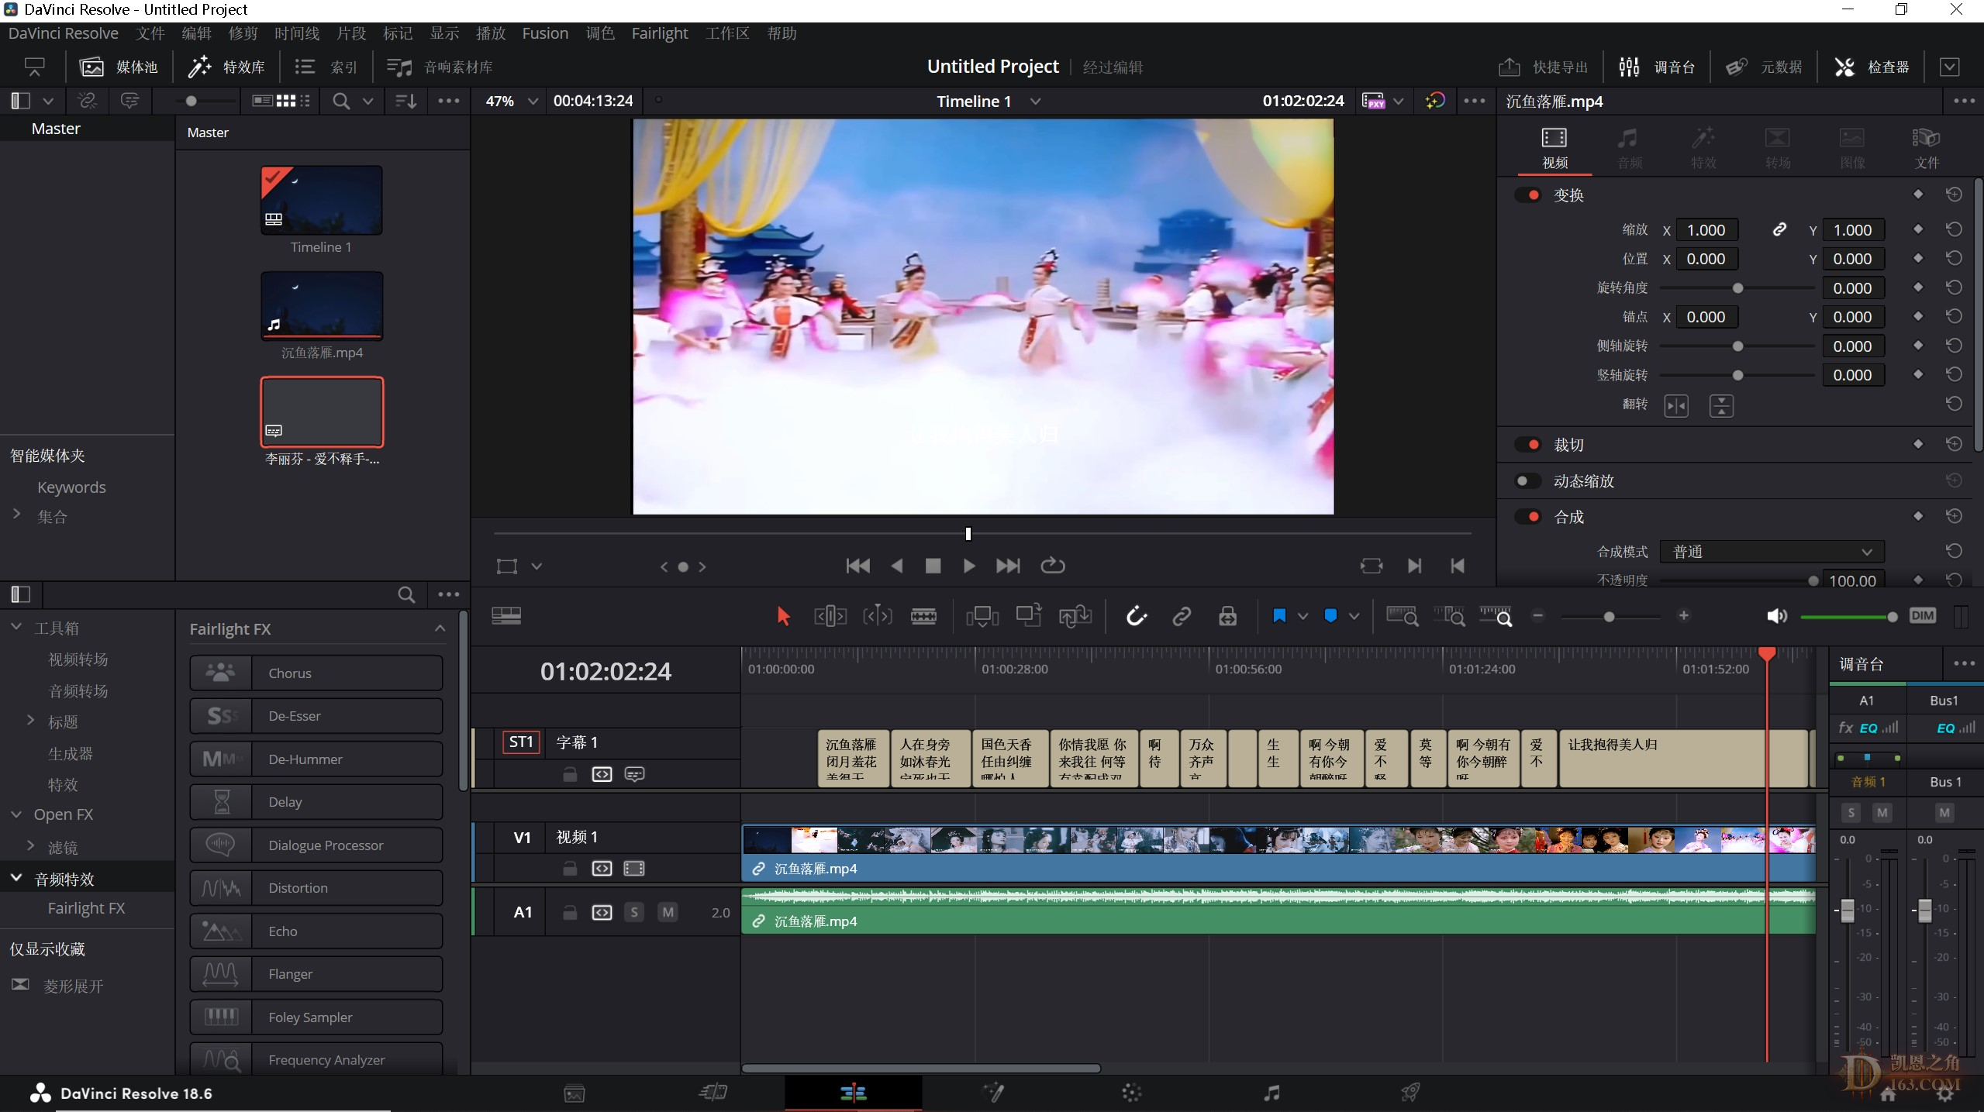
Task: Click the Replace clip icon
Action: point(1075,617)
